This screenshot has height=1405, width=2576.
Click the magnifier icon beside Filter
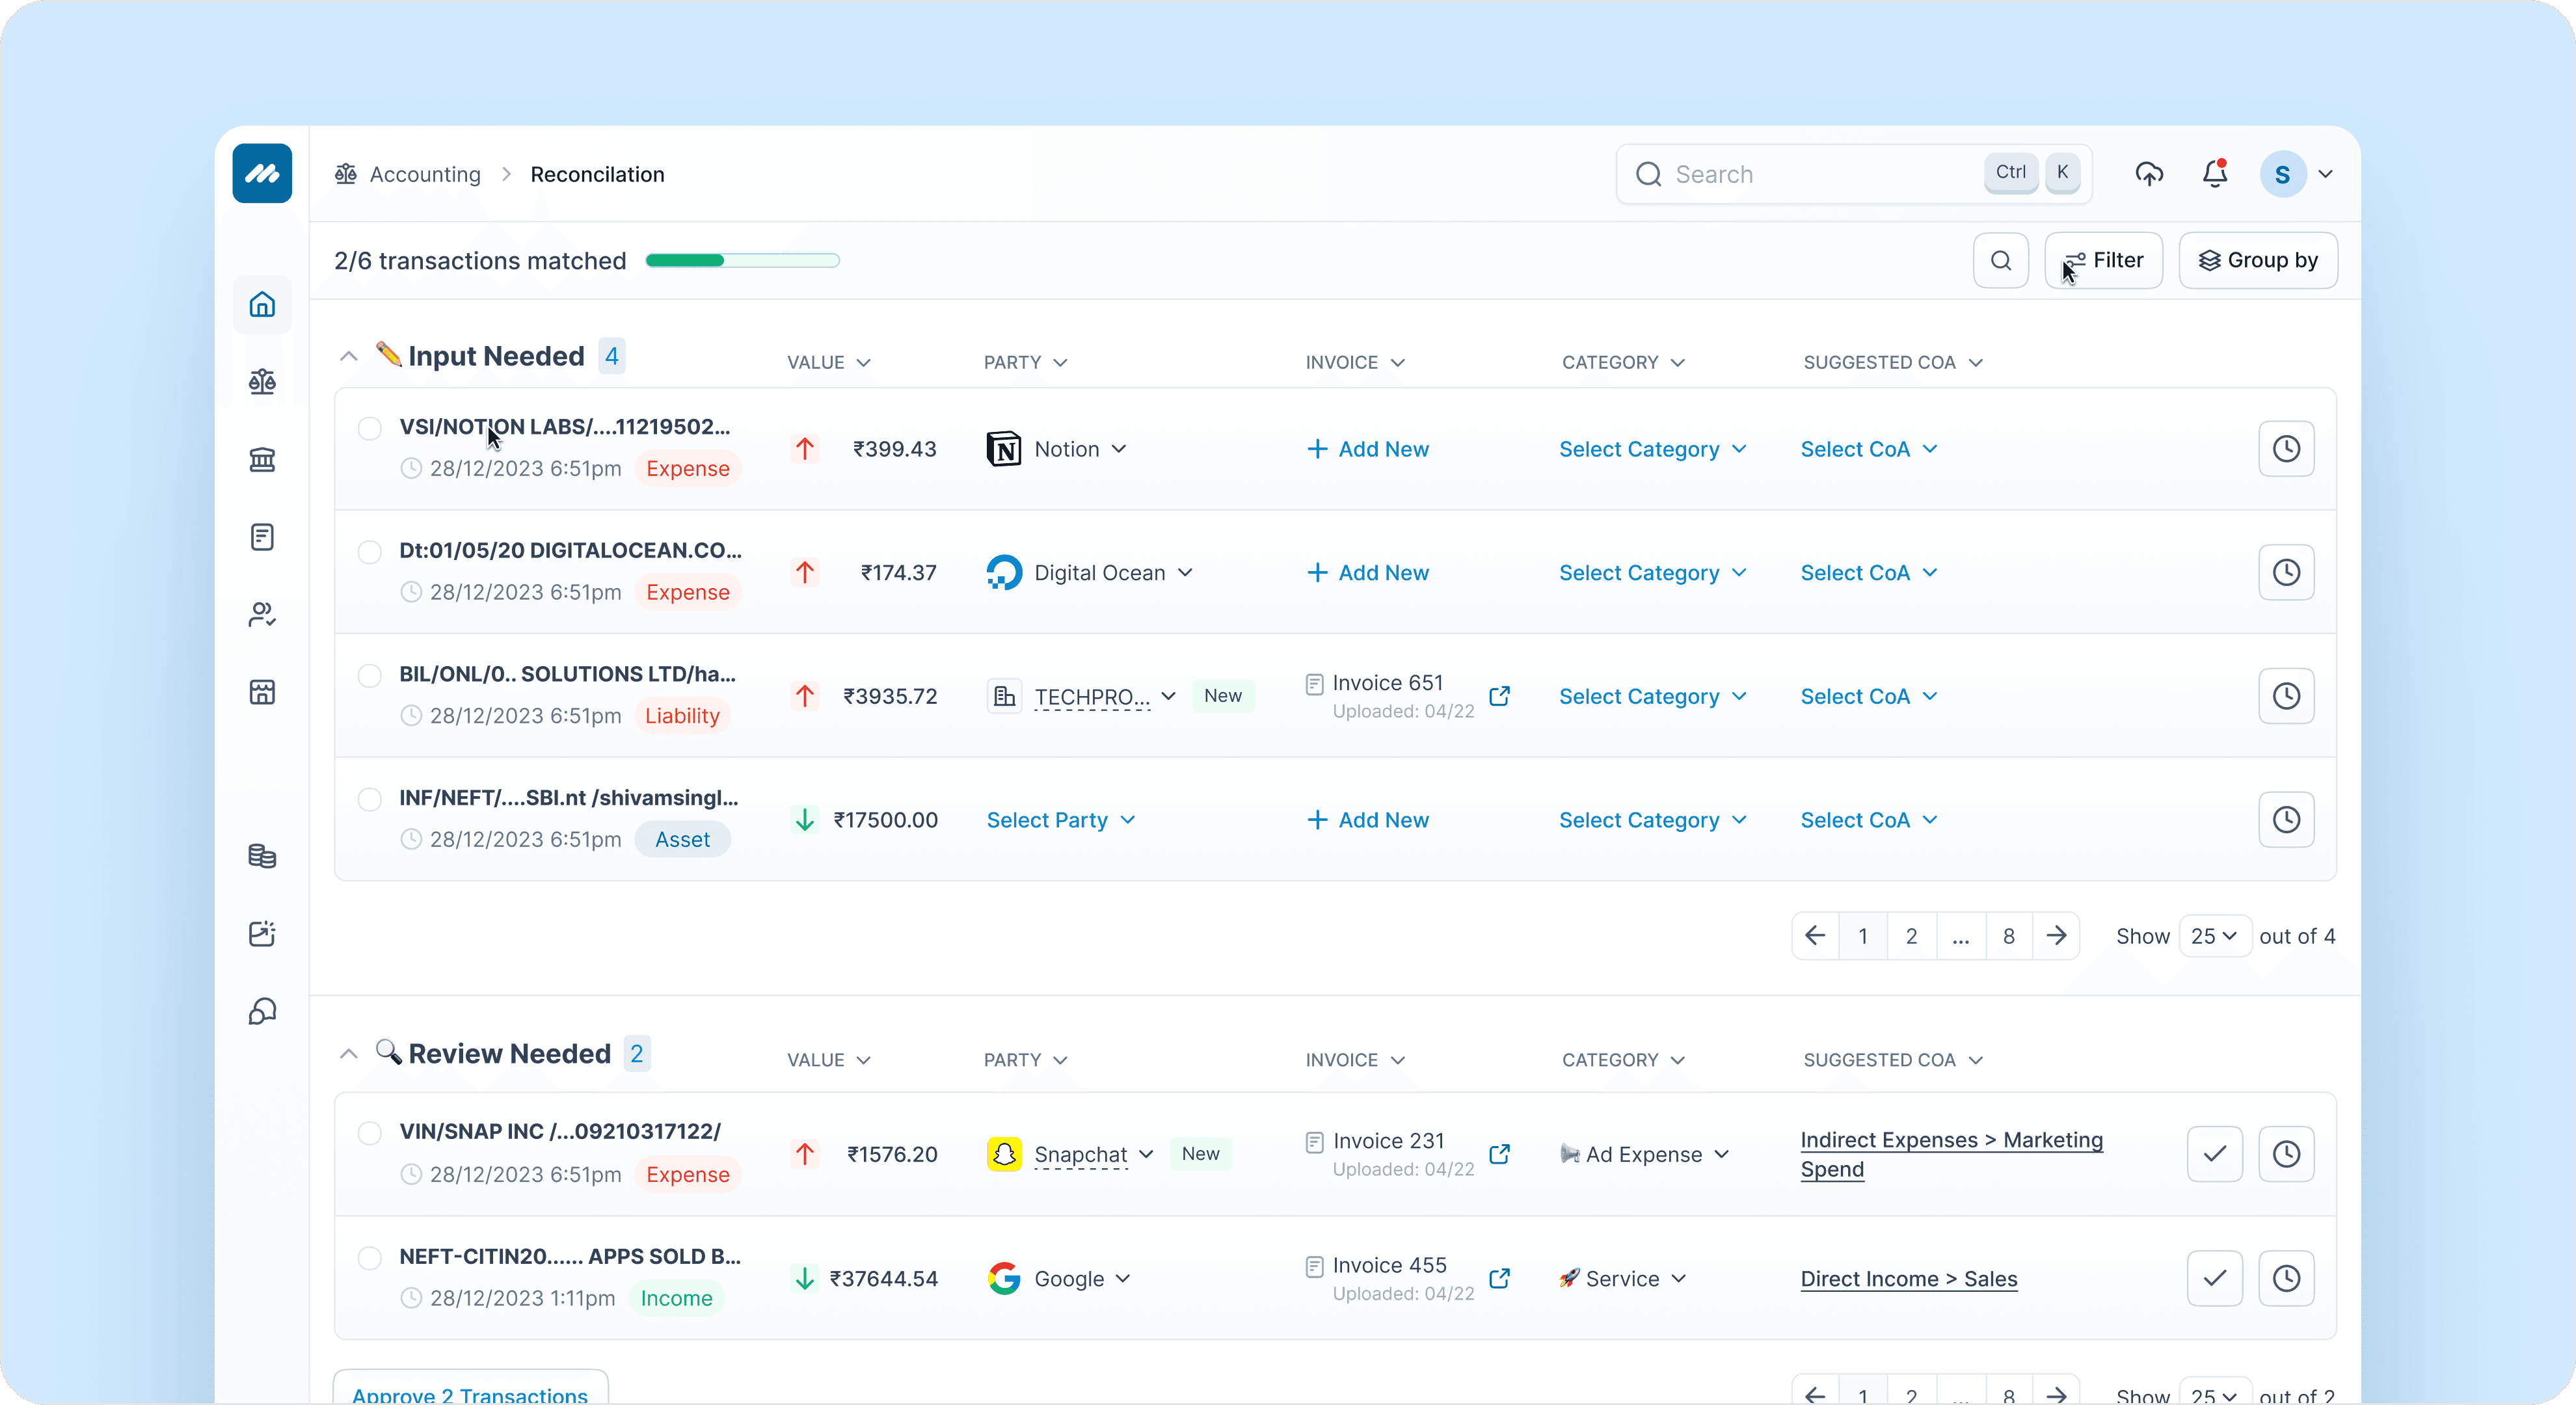[2000, 261]
